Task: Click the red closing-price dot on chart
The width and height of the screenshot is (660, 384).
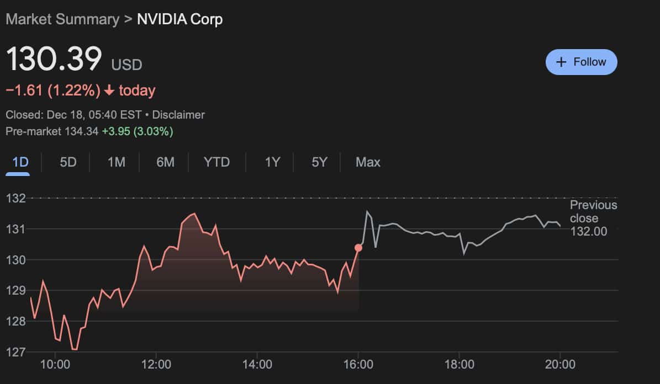Action: [x=358, y=248]
